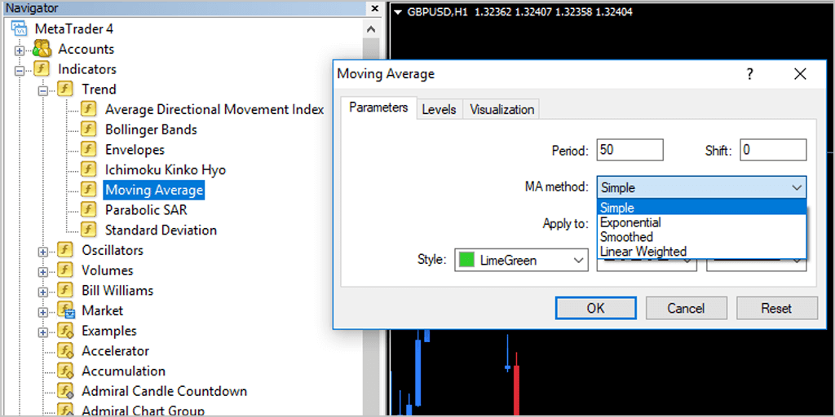
Task: Click the Admiral Candle Countdown icon
Action: (x=65, y=392)
